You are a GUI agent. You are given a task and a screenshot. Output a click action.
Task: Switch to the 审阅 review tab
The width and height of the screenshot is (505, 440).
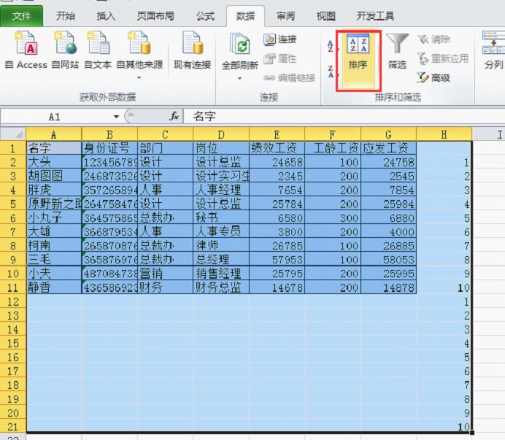click(x=285, y=16)
